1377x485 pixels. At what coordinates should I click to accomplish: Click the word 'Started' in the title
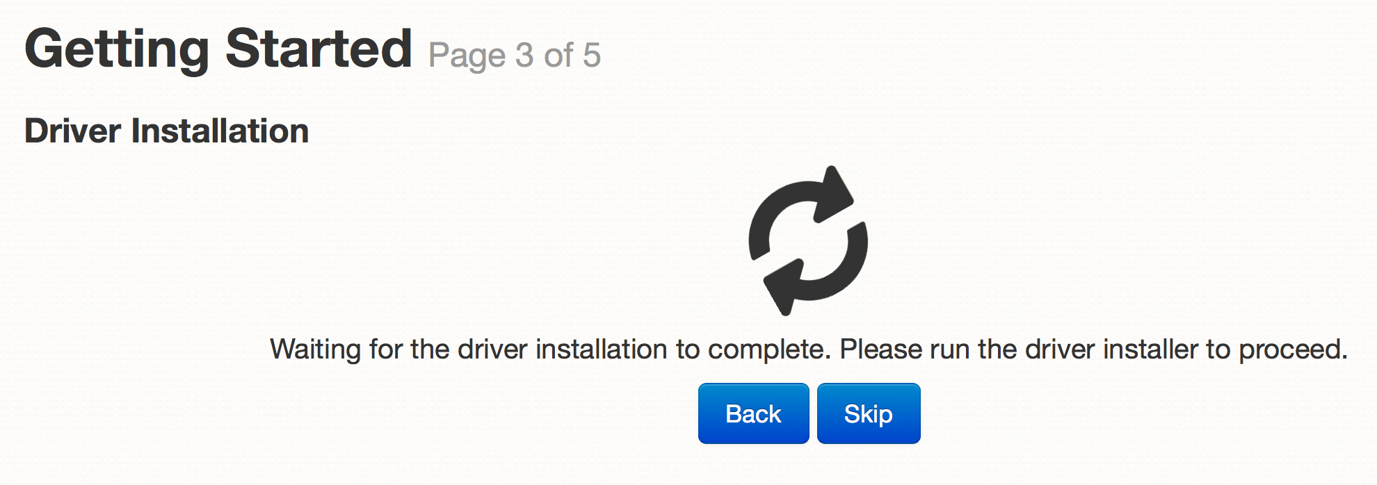click(319, 49)
